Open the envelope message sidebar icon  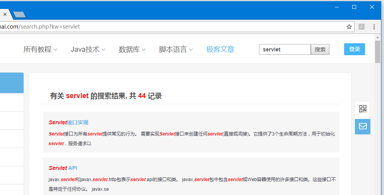click(x=363, y=126)
